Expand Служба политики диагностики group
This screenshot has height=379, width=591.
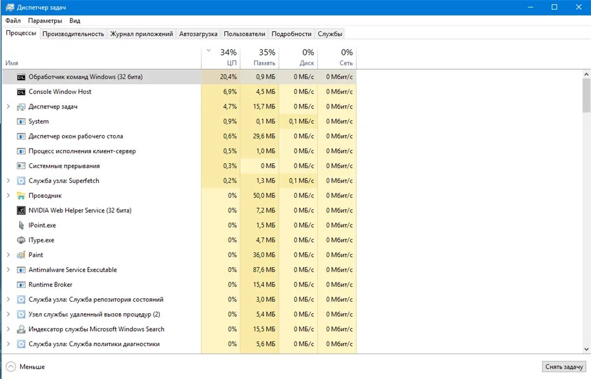point(8,344)
